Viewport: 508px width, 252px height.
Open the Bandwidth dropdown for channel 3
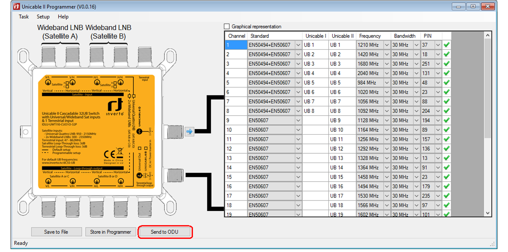(x=416, y=64)
